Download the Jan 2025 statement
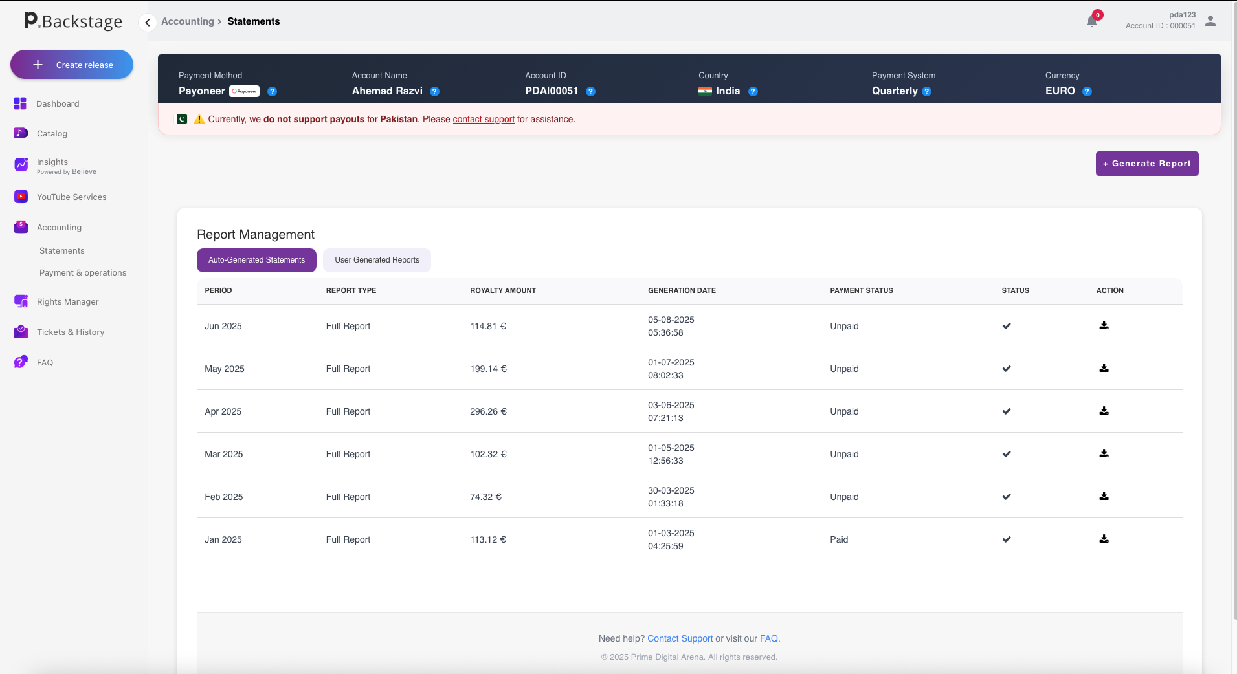This screenshot has width=1237, height=674. pyautogui.click(x=1104, y=539)
